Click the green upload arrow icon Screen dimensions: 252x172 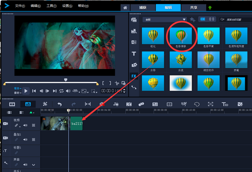coord(210,8)
